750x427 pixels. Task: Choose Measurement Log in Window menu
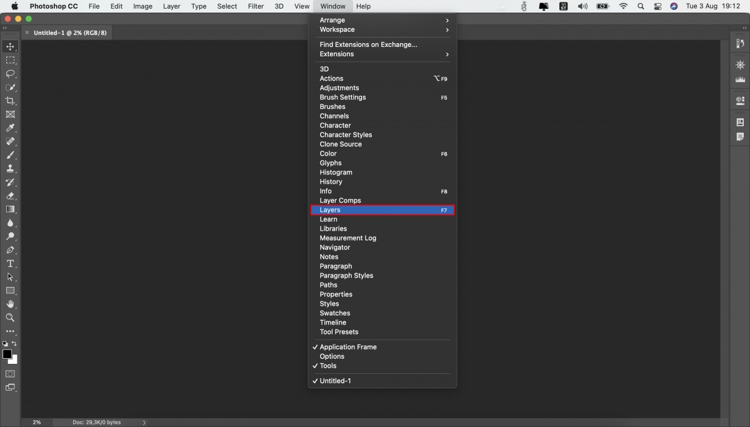click(x=382, y=238)
